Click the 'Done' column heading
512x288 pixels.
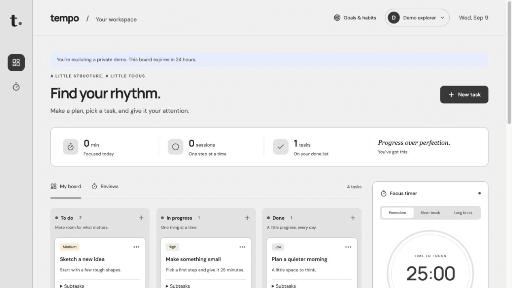(x=278, y=218)
